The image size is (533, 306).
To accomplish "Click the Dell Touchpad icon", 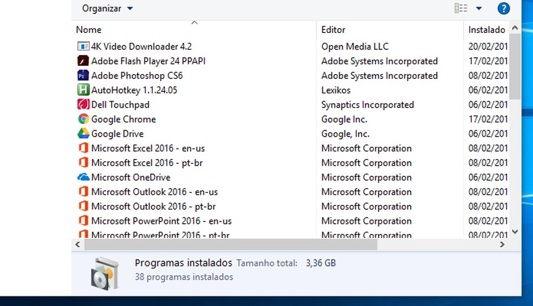I will tap(83, 105).
